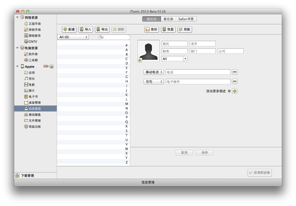Click the 添加更多描述 plus button
This screenshot has width=296, height=206.
coord(235,91)
